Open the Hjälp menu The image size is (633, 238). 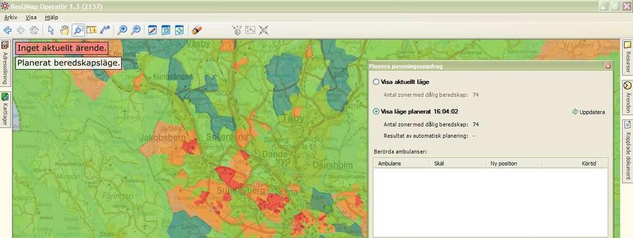click(52, 18)
